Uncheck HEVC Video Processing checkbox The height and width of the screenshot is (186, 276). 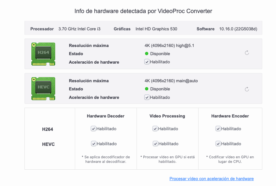(x=155, y=144)
